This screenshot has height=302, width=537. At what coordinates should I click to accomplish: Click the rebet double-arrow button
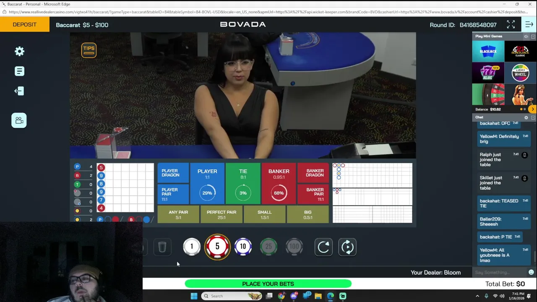coord(347,247)
